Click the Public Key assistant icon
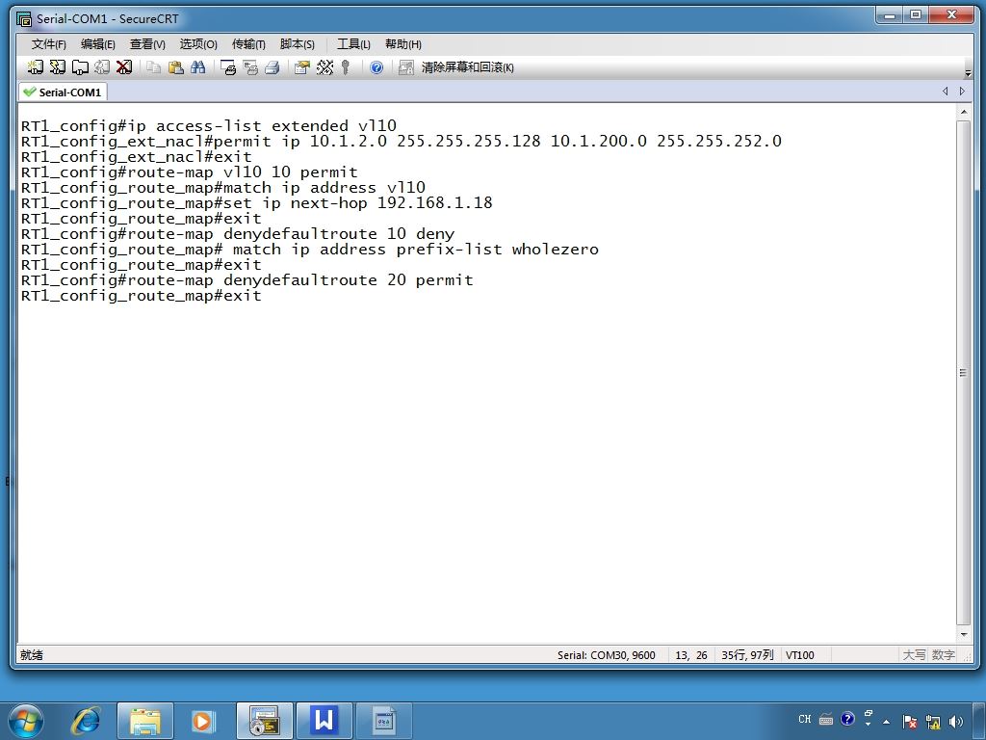Screen dimensions: 986x740 tap(346, 66)
